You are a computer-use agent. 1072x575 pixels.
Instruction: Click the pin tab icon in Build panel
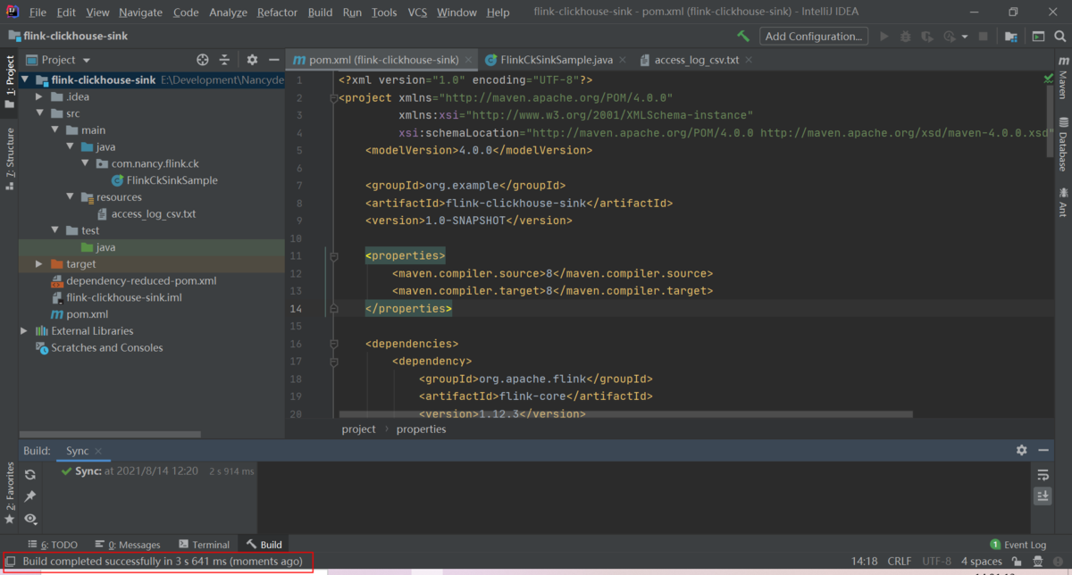[30, 496]
